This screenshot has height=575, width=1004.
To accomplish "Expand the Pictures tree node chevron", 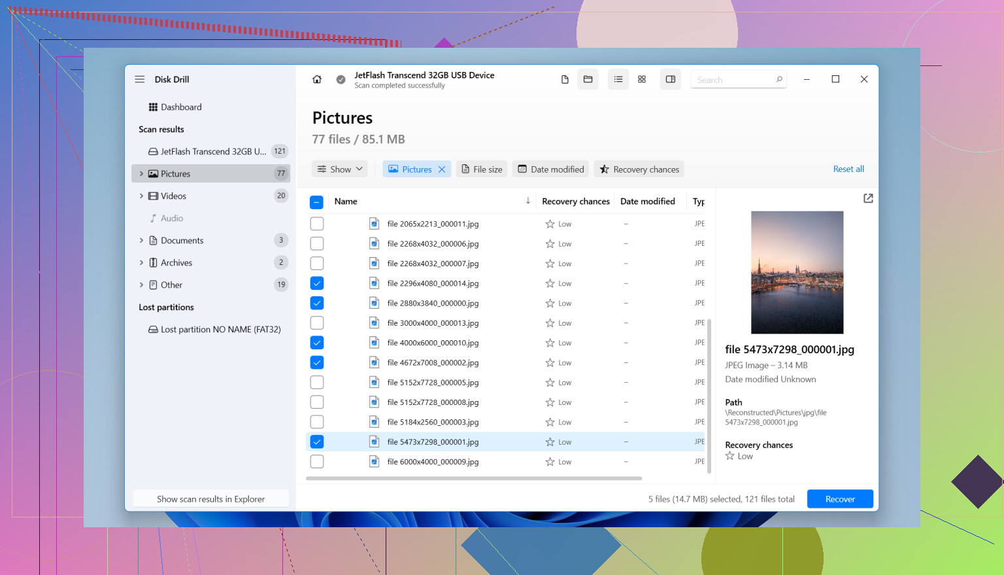I will [141, 173].
